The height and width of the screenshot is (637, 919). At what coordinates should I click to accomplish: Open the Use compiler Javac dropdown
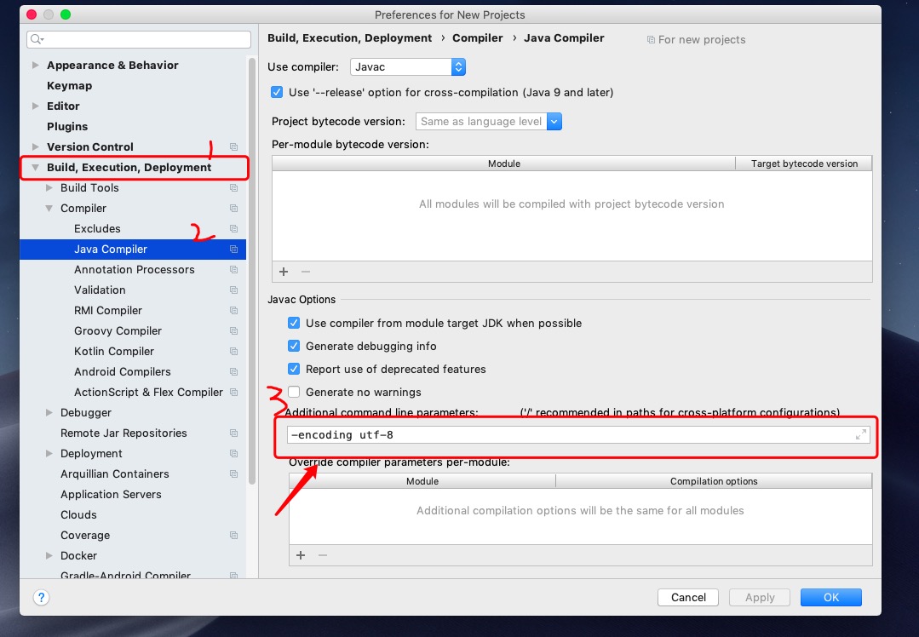tap(407, 66)
